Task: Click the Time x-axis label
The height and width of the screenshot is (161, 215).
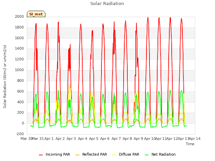Action: tap(190, 144)
